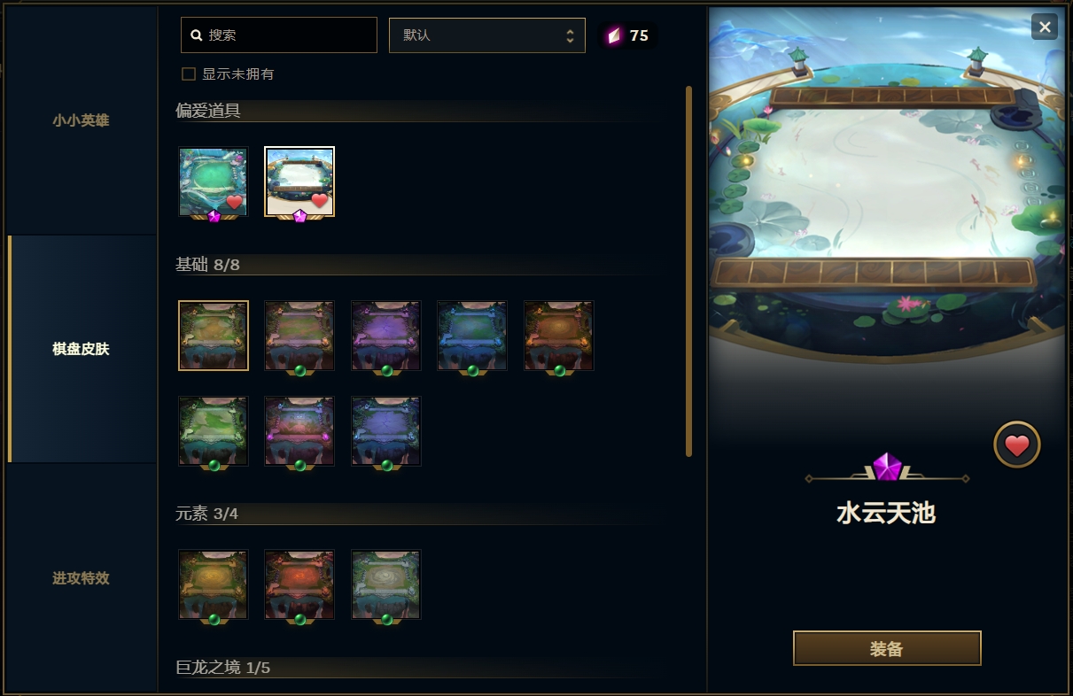
Task: Pick the orange-brown arena skin in 基础 row
Action: [x=558, y=336]
